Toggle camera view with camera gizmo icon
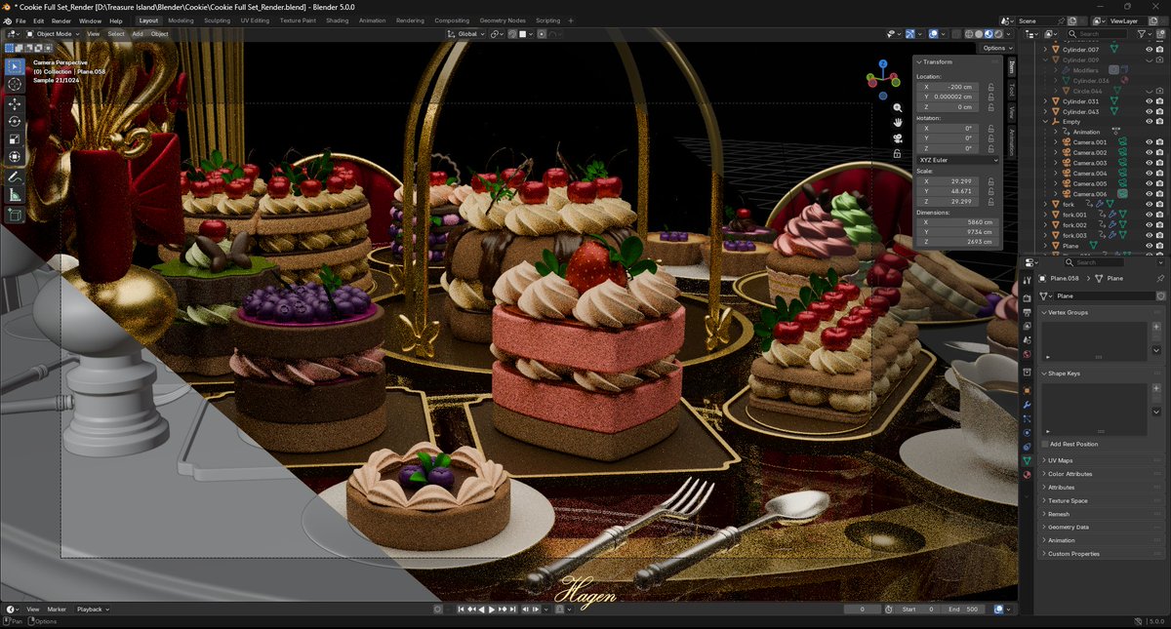This screenshot has height=629, width=1171. point(897,138)
